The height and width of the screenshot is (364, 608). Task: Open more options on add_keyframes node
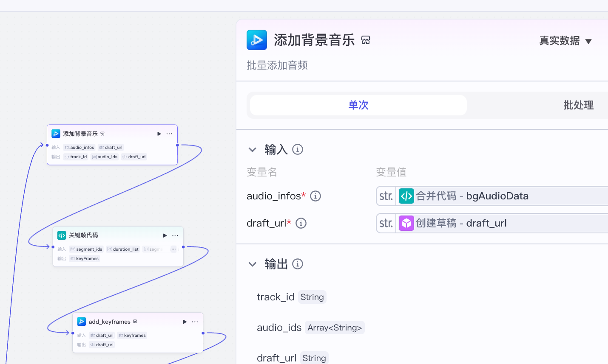tap(195, 322)
